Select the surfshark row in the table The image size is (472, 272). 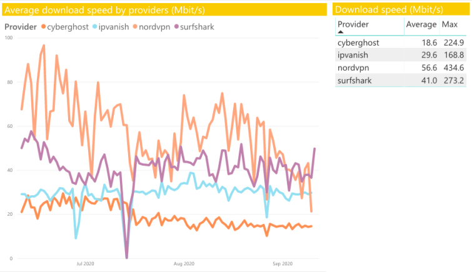click(401, 80)
